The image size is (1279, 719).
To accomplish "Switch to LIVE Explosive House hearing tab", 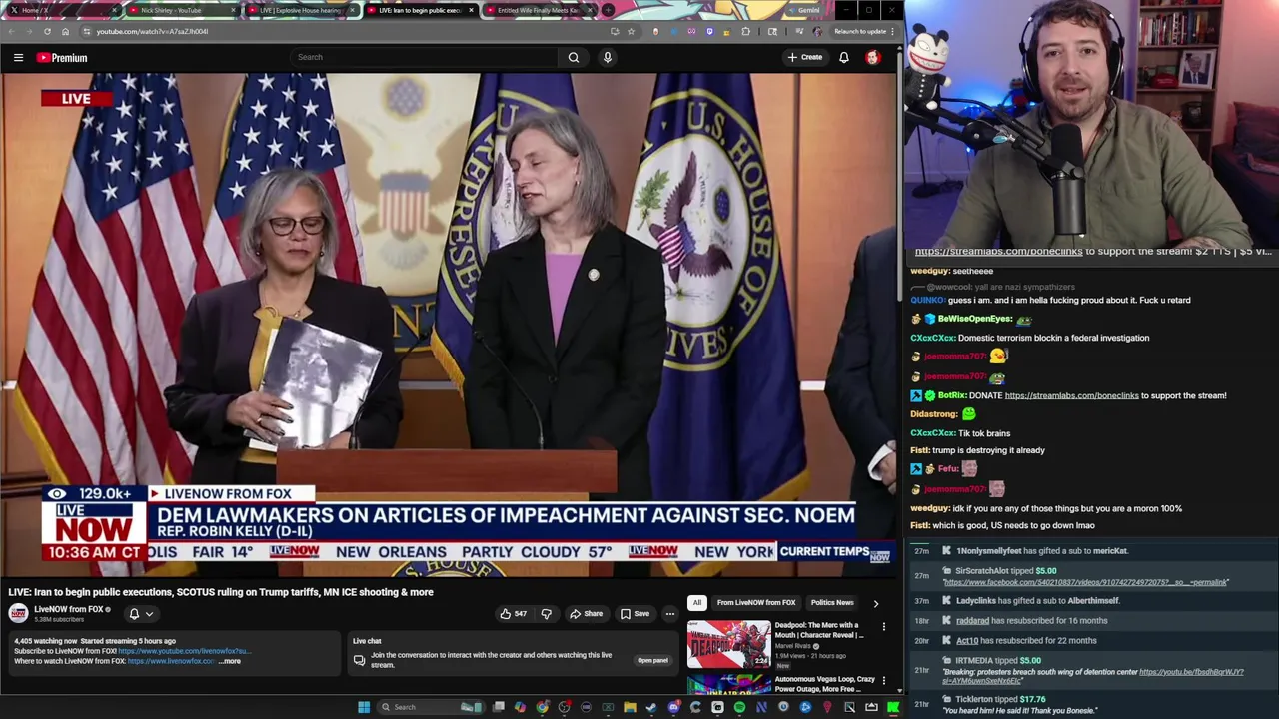I will [300, 10].
